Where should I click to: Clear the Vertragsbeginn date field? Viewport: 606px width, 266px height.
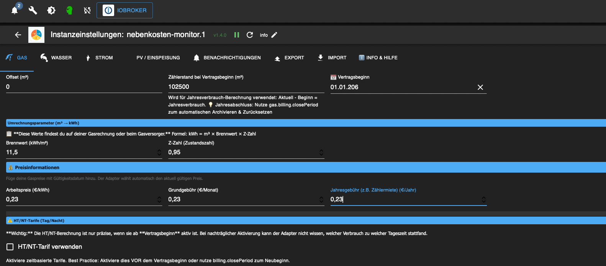point(480,87)
